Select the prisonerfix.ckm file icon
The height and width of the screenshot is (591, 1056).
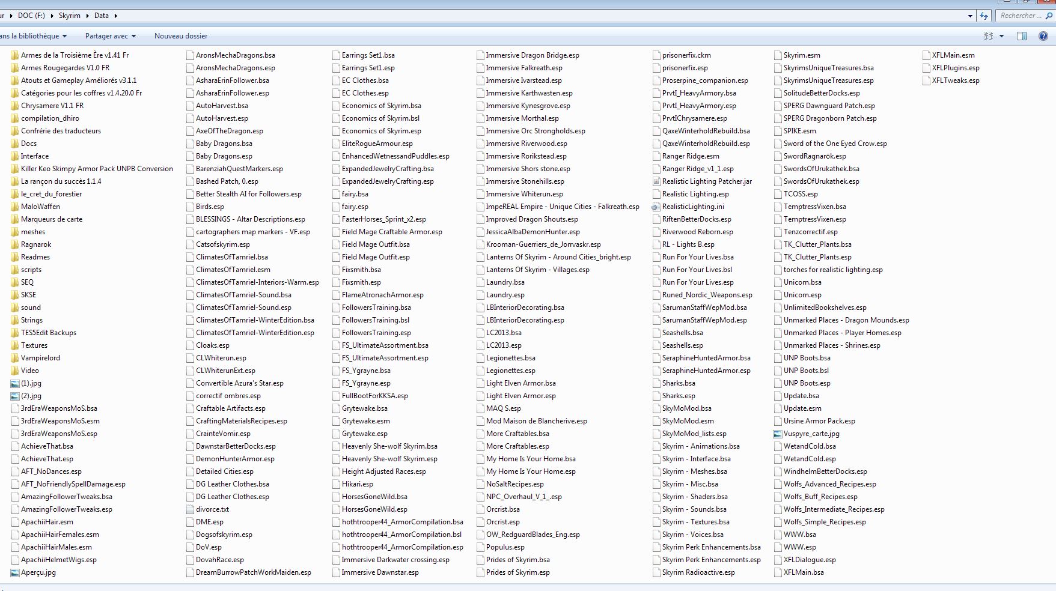656,55
